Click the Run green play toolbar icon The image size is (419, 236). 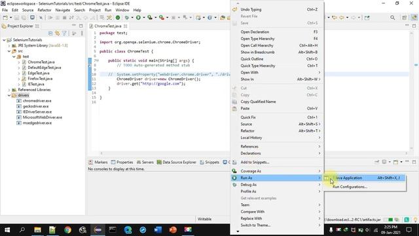tap(138, 18)
